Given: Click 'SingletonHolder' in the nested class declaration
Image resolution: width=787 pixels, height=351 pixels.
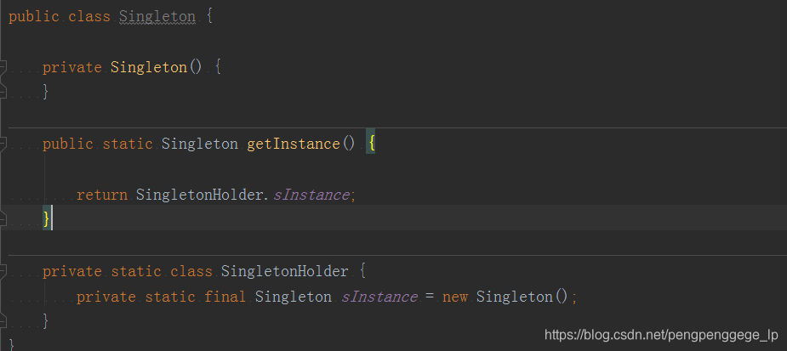Looking at the screenshot, I should point(284,271).
